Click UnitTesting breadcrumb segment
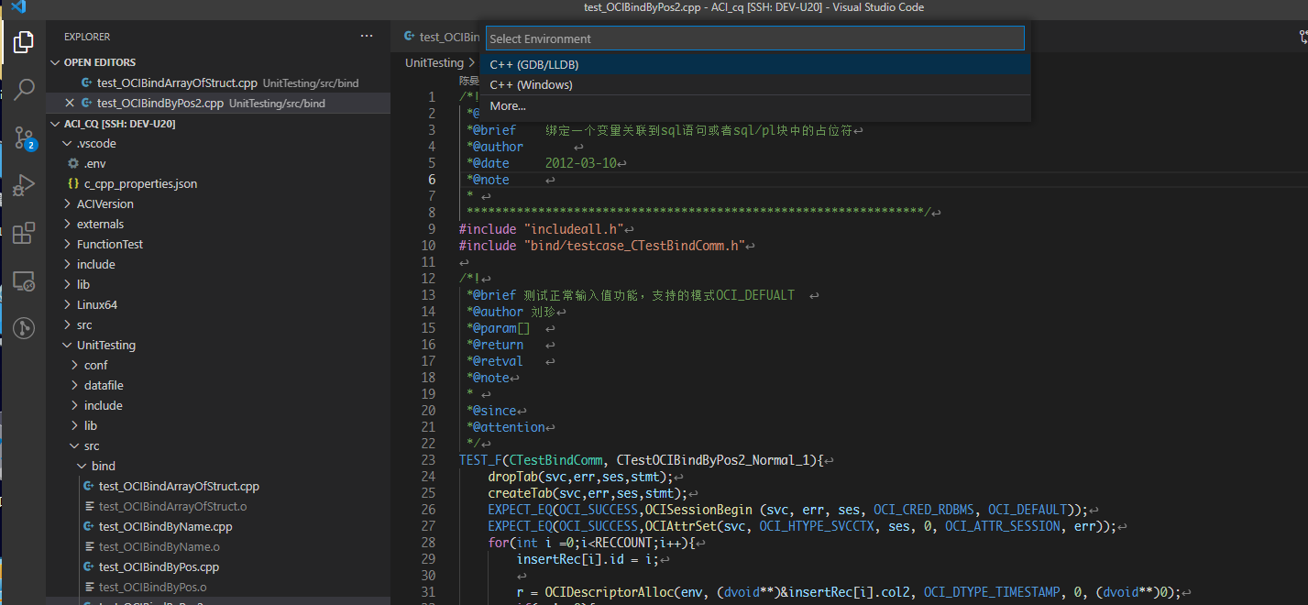This screenshot has height=605, width=1308. click(434, 63)
